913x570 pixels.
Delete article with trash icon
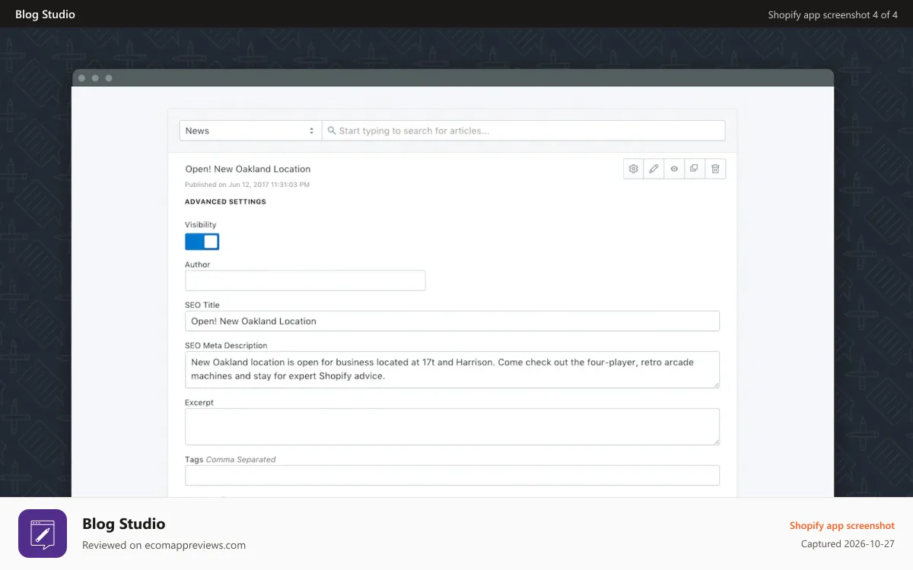coord(715,169)
